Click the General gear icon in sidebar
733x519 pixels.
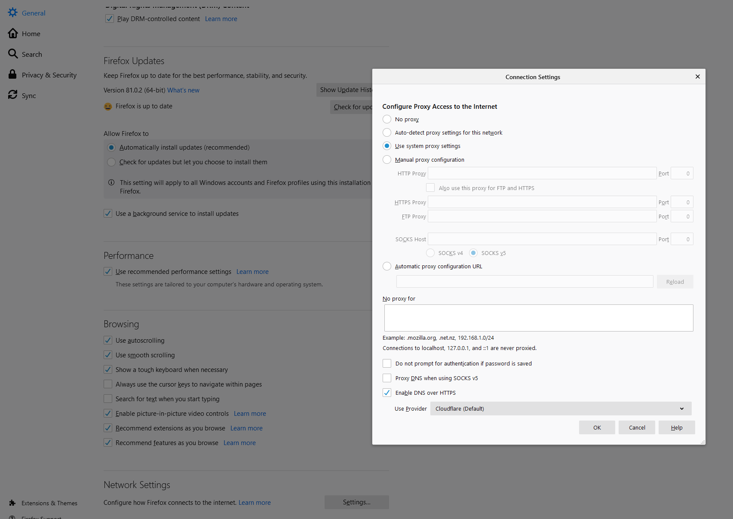click(x=13, y=13)
